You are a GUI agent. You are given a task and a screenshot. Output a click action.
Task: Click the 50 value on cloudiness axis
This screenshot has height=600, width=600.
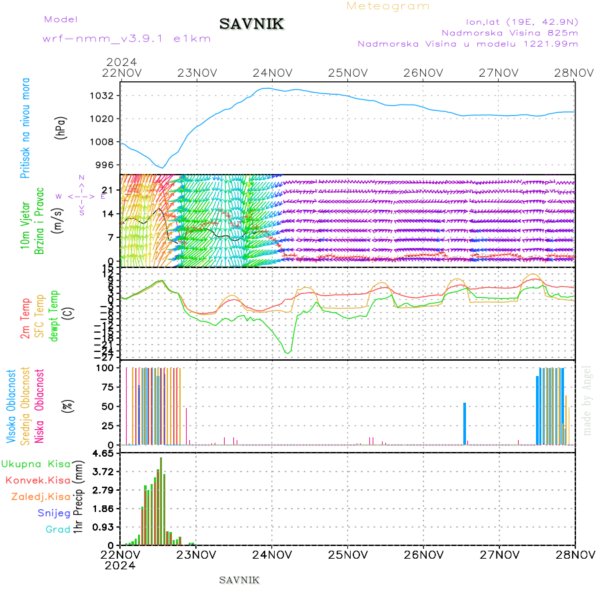(x=108, y=407)
